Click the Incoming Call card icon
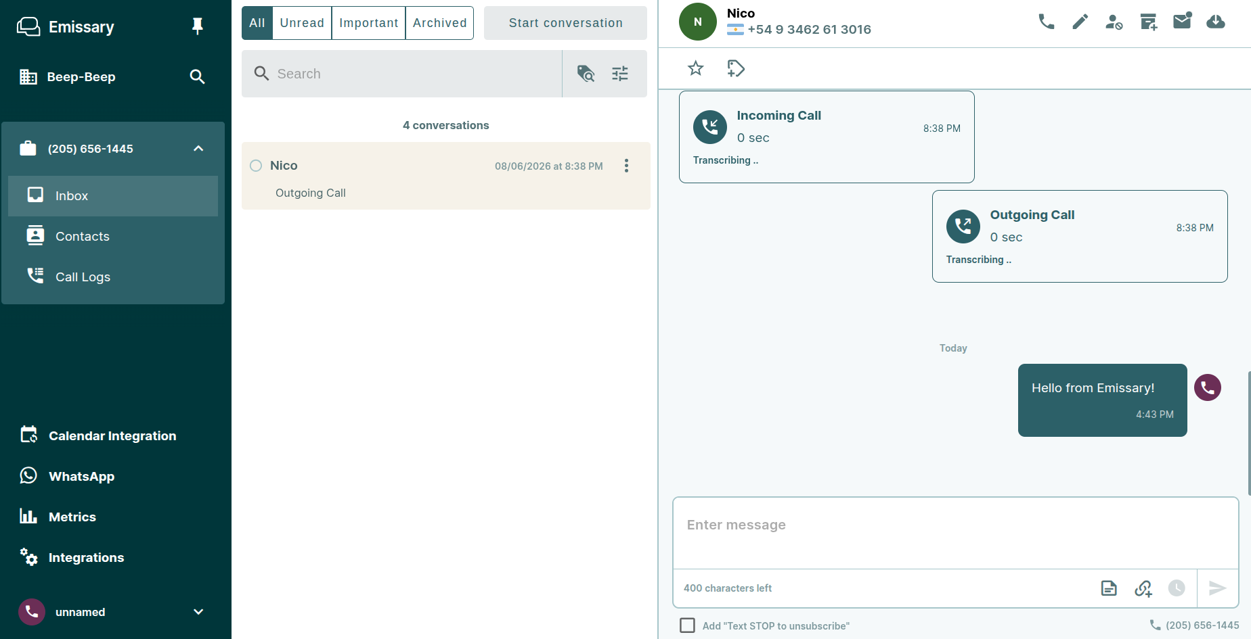 [x=710, y=127]
